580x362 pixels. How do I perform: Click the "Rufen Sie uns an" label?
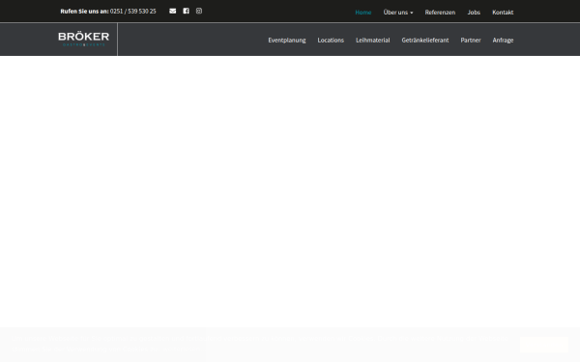click(84, 12)
